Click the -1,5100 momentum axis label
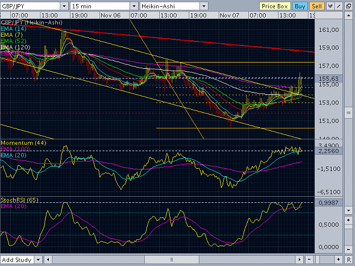The height and width of the screenshot is (266, 355). click(x=329, y=169)
